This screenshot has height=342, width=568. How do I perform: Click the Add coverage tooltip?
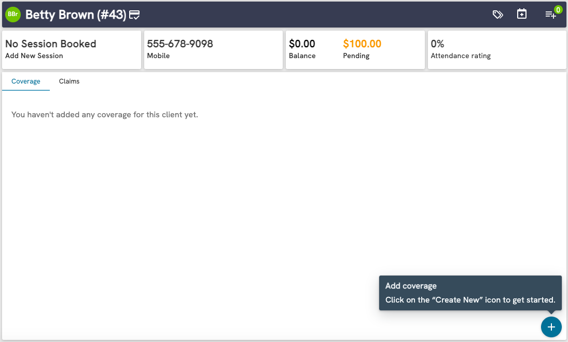tap(470, 293)
